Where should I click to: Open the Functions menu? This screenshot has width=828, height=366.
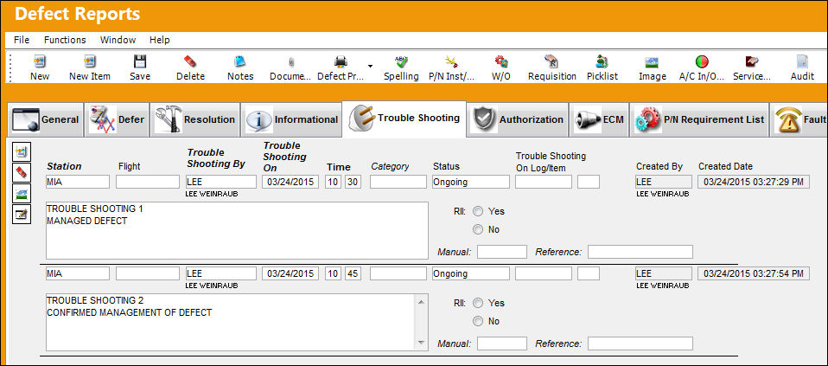pos(65,40)
